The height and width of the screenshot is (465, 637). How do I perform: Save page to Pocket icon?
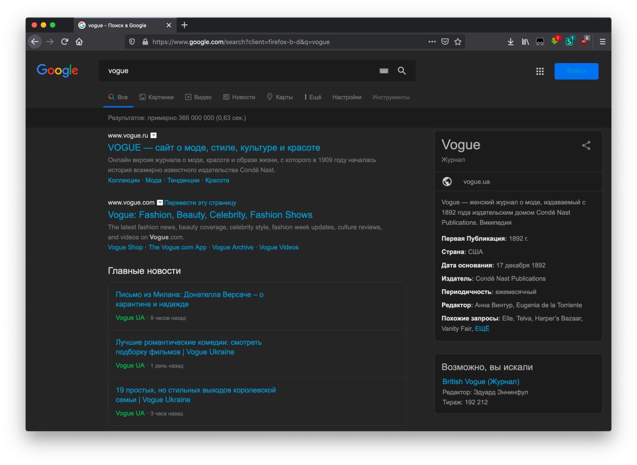[445, 42]
